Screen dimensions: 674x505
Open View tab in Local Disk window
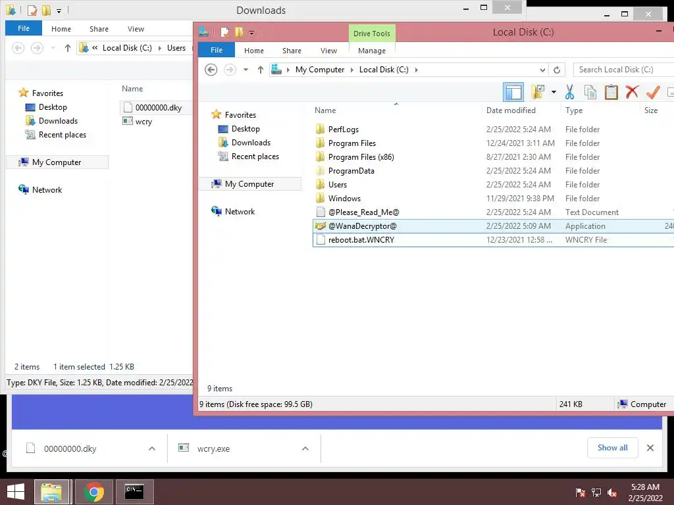point(328,50)
